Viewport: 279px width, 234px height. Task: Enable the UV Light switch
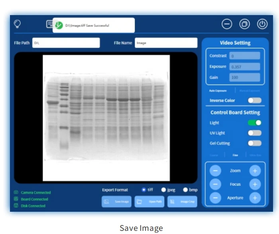tap(255, 133)
